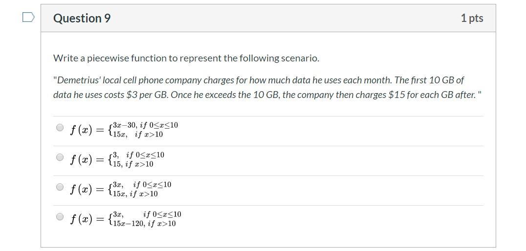Viewport: 526px width, 251px height.
Task: Click the word "Demetrius'" in the scenario
Action: (76, 80)
